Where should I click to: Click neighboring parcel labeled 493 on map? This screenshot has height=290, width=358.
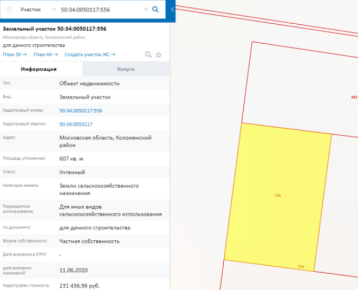(x=353, y=97)
